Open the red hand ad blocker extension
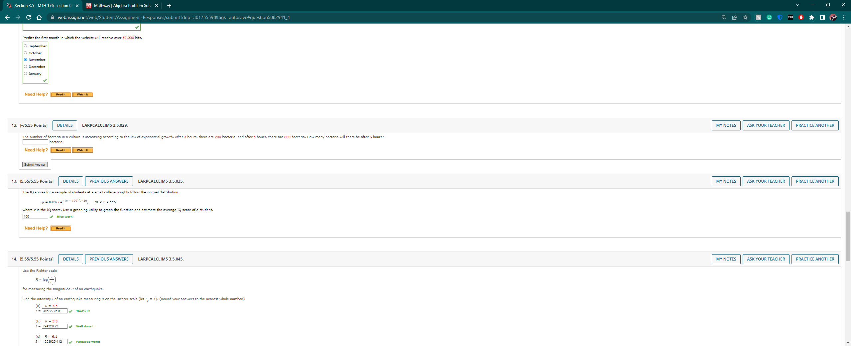Viewport: 851px width, 346px height. point(801,17)
